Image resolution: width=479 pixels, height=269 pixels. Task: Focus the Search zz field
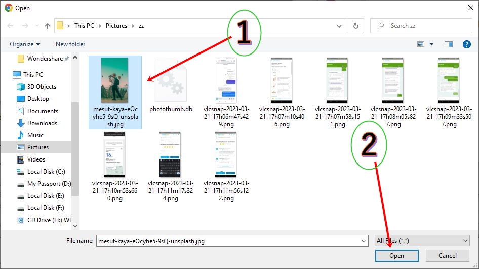[421, 26]
